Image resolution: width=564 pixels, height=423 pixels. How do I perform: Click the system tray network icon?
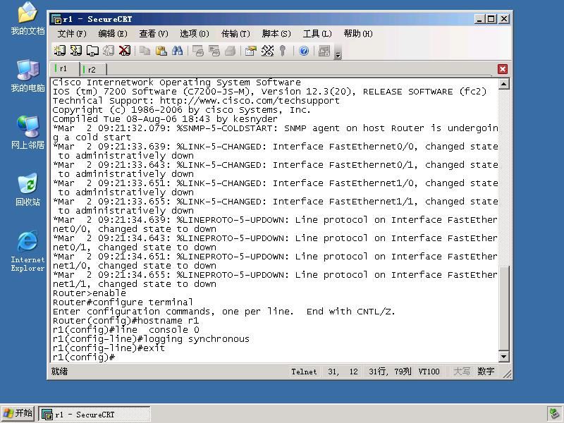(553, 414)
